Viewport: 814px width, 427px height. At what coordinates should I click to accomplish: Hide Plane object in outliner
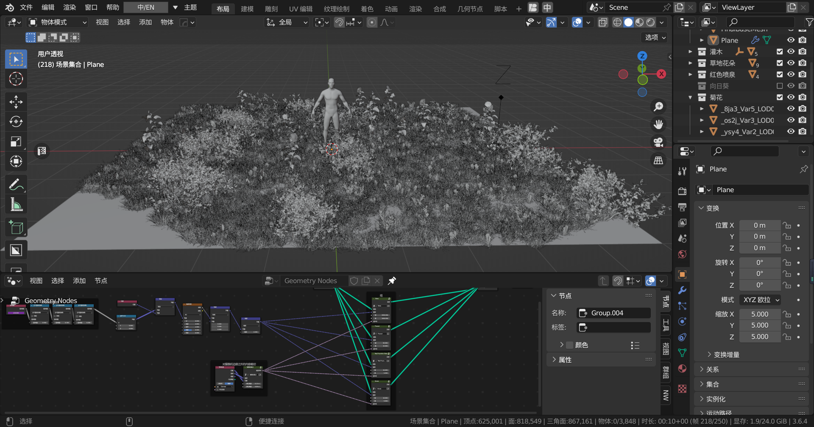pyautogui.click(x=791, y=40)
